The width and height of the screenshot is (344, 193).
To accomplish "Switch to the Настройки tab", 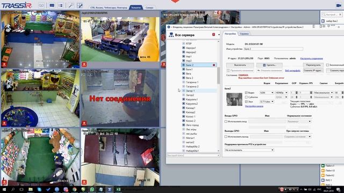I will pos(230,34).
